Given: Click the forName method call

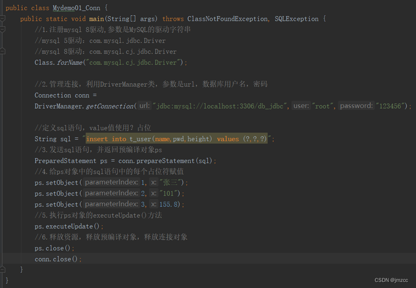Looking at the screenshot, I should click(x=70, y=62).
